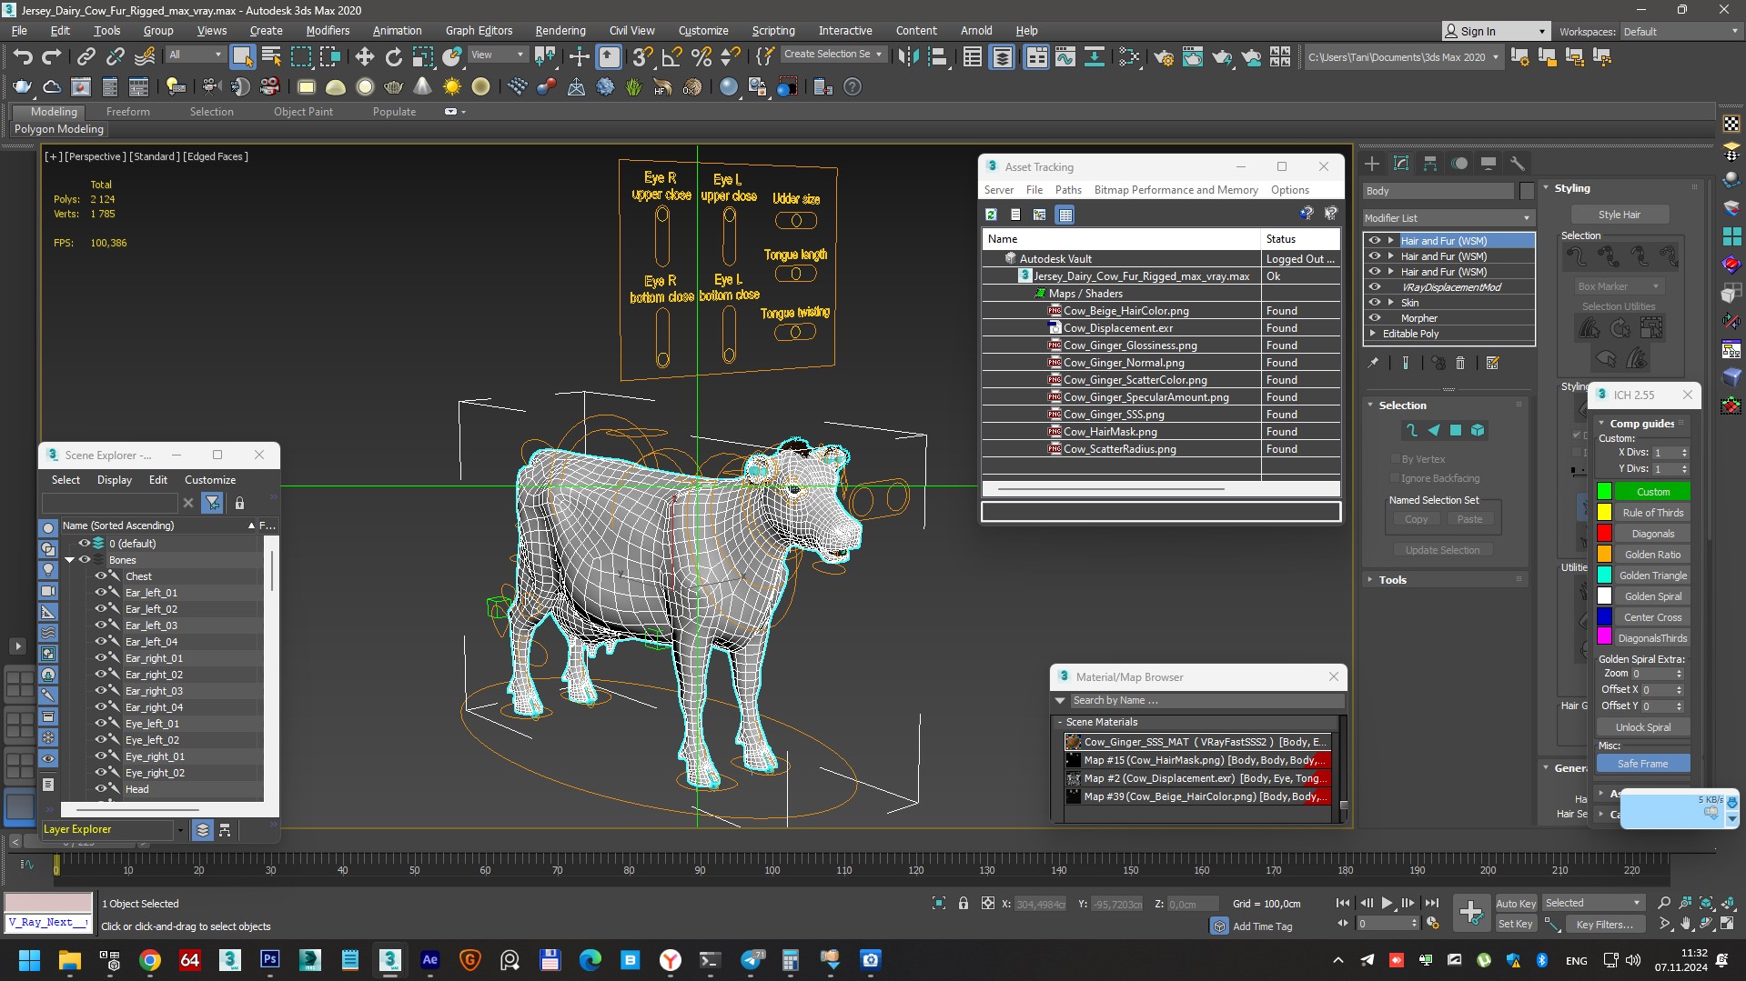Click the Redo arrow icon
This screenshot has height=981, width=1746.
52,57
